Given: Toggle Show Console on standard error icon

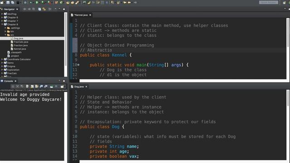Looking at the screenshot, I should (46, 86).
